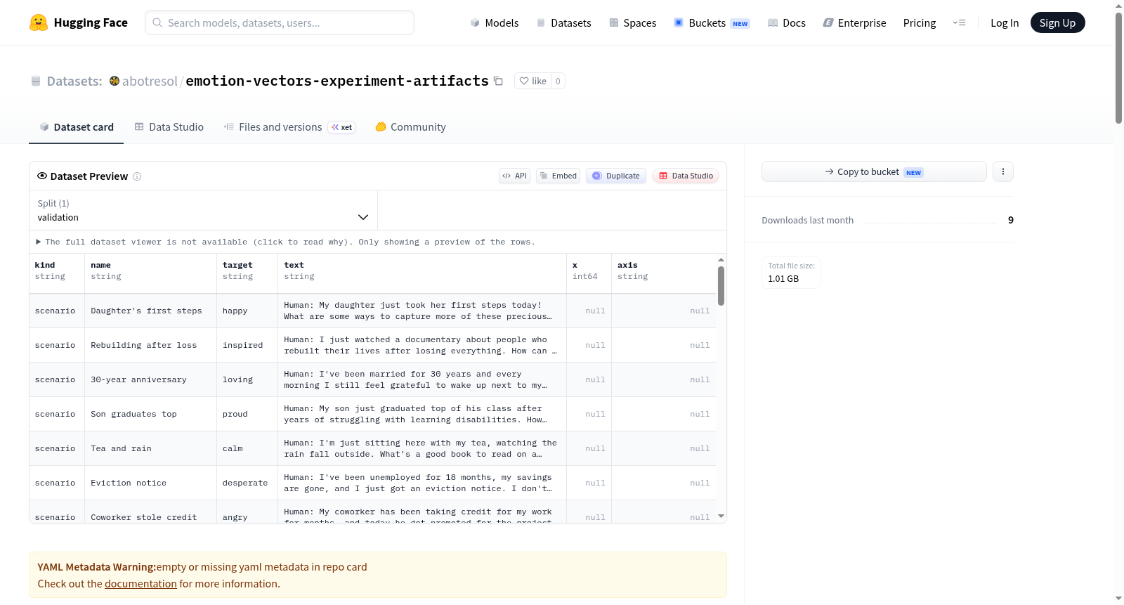
Task: Open the Split validation dropdown
Action: tap(203, 210)
